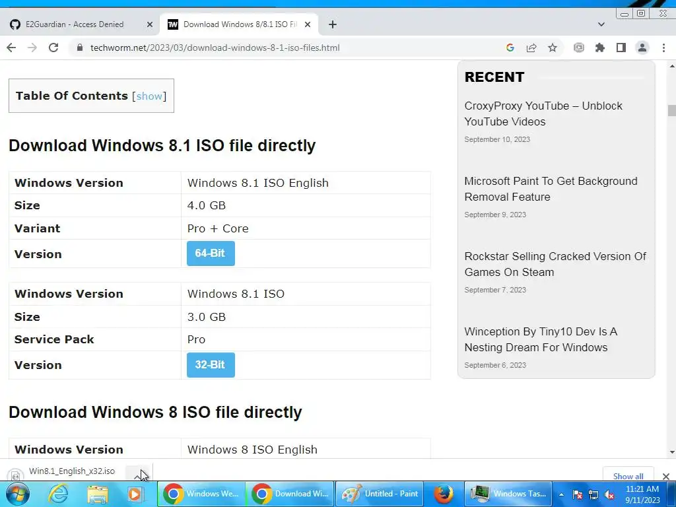
Task: Switch to Windows We... Chrome window
Action: (x=201, y=494)
